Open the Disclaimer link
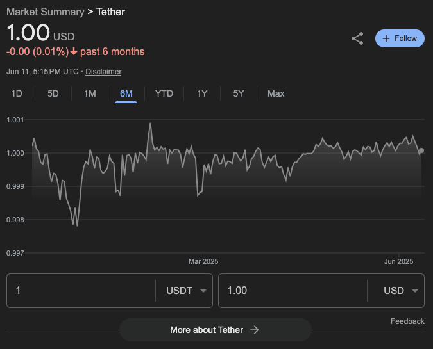The height and width of the screenshot is (349, 433). click(103, 72)
